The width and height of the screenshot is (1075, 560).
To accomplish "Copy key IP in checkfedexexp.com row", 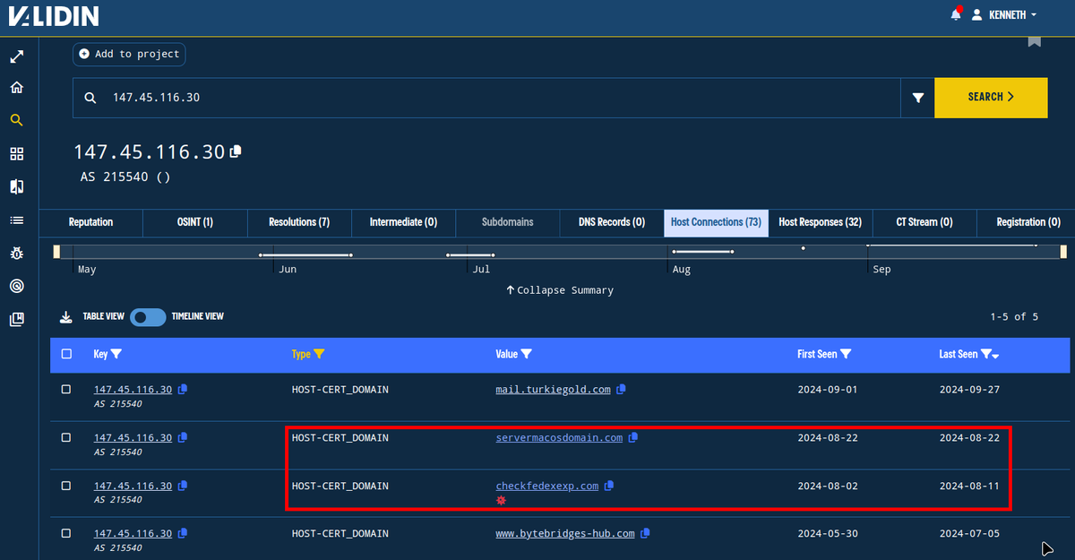I will click(x=183, y=486).
